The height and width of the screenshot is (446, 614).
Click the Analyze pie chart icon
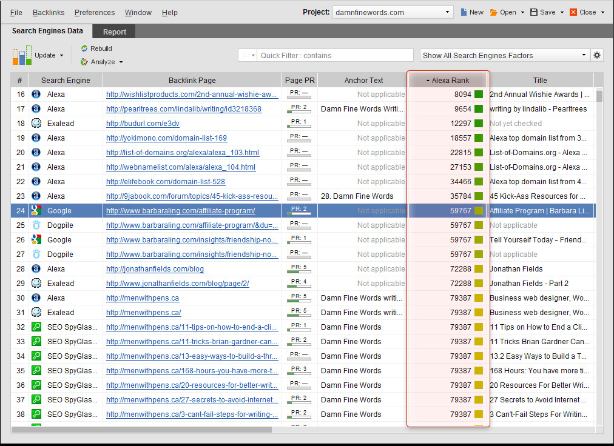coord(84,62)
